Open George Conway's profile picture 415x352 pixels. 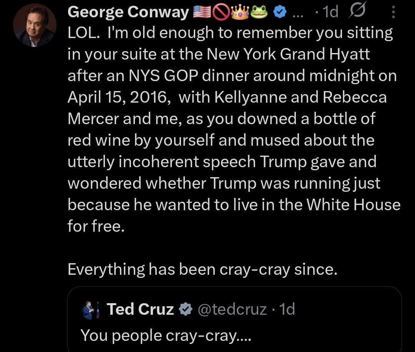[x=35, y=25]
